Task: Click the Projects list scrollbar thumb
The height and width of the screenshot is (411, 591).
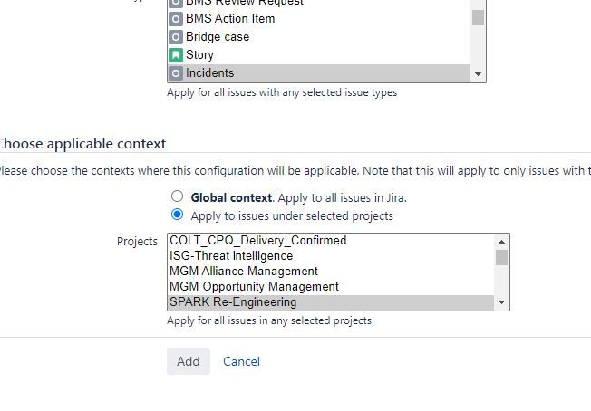Action: click(x=501, y=257)
